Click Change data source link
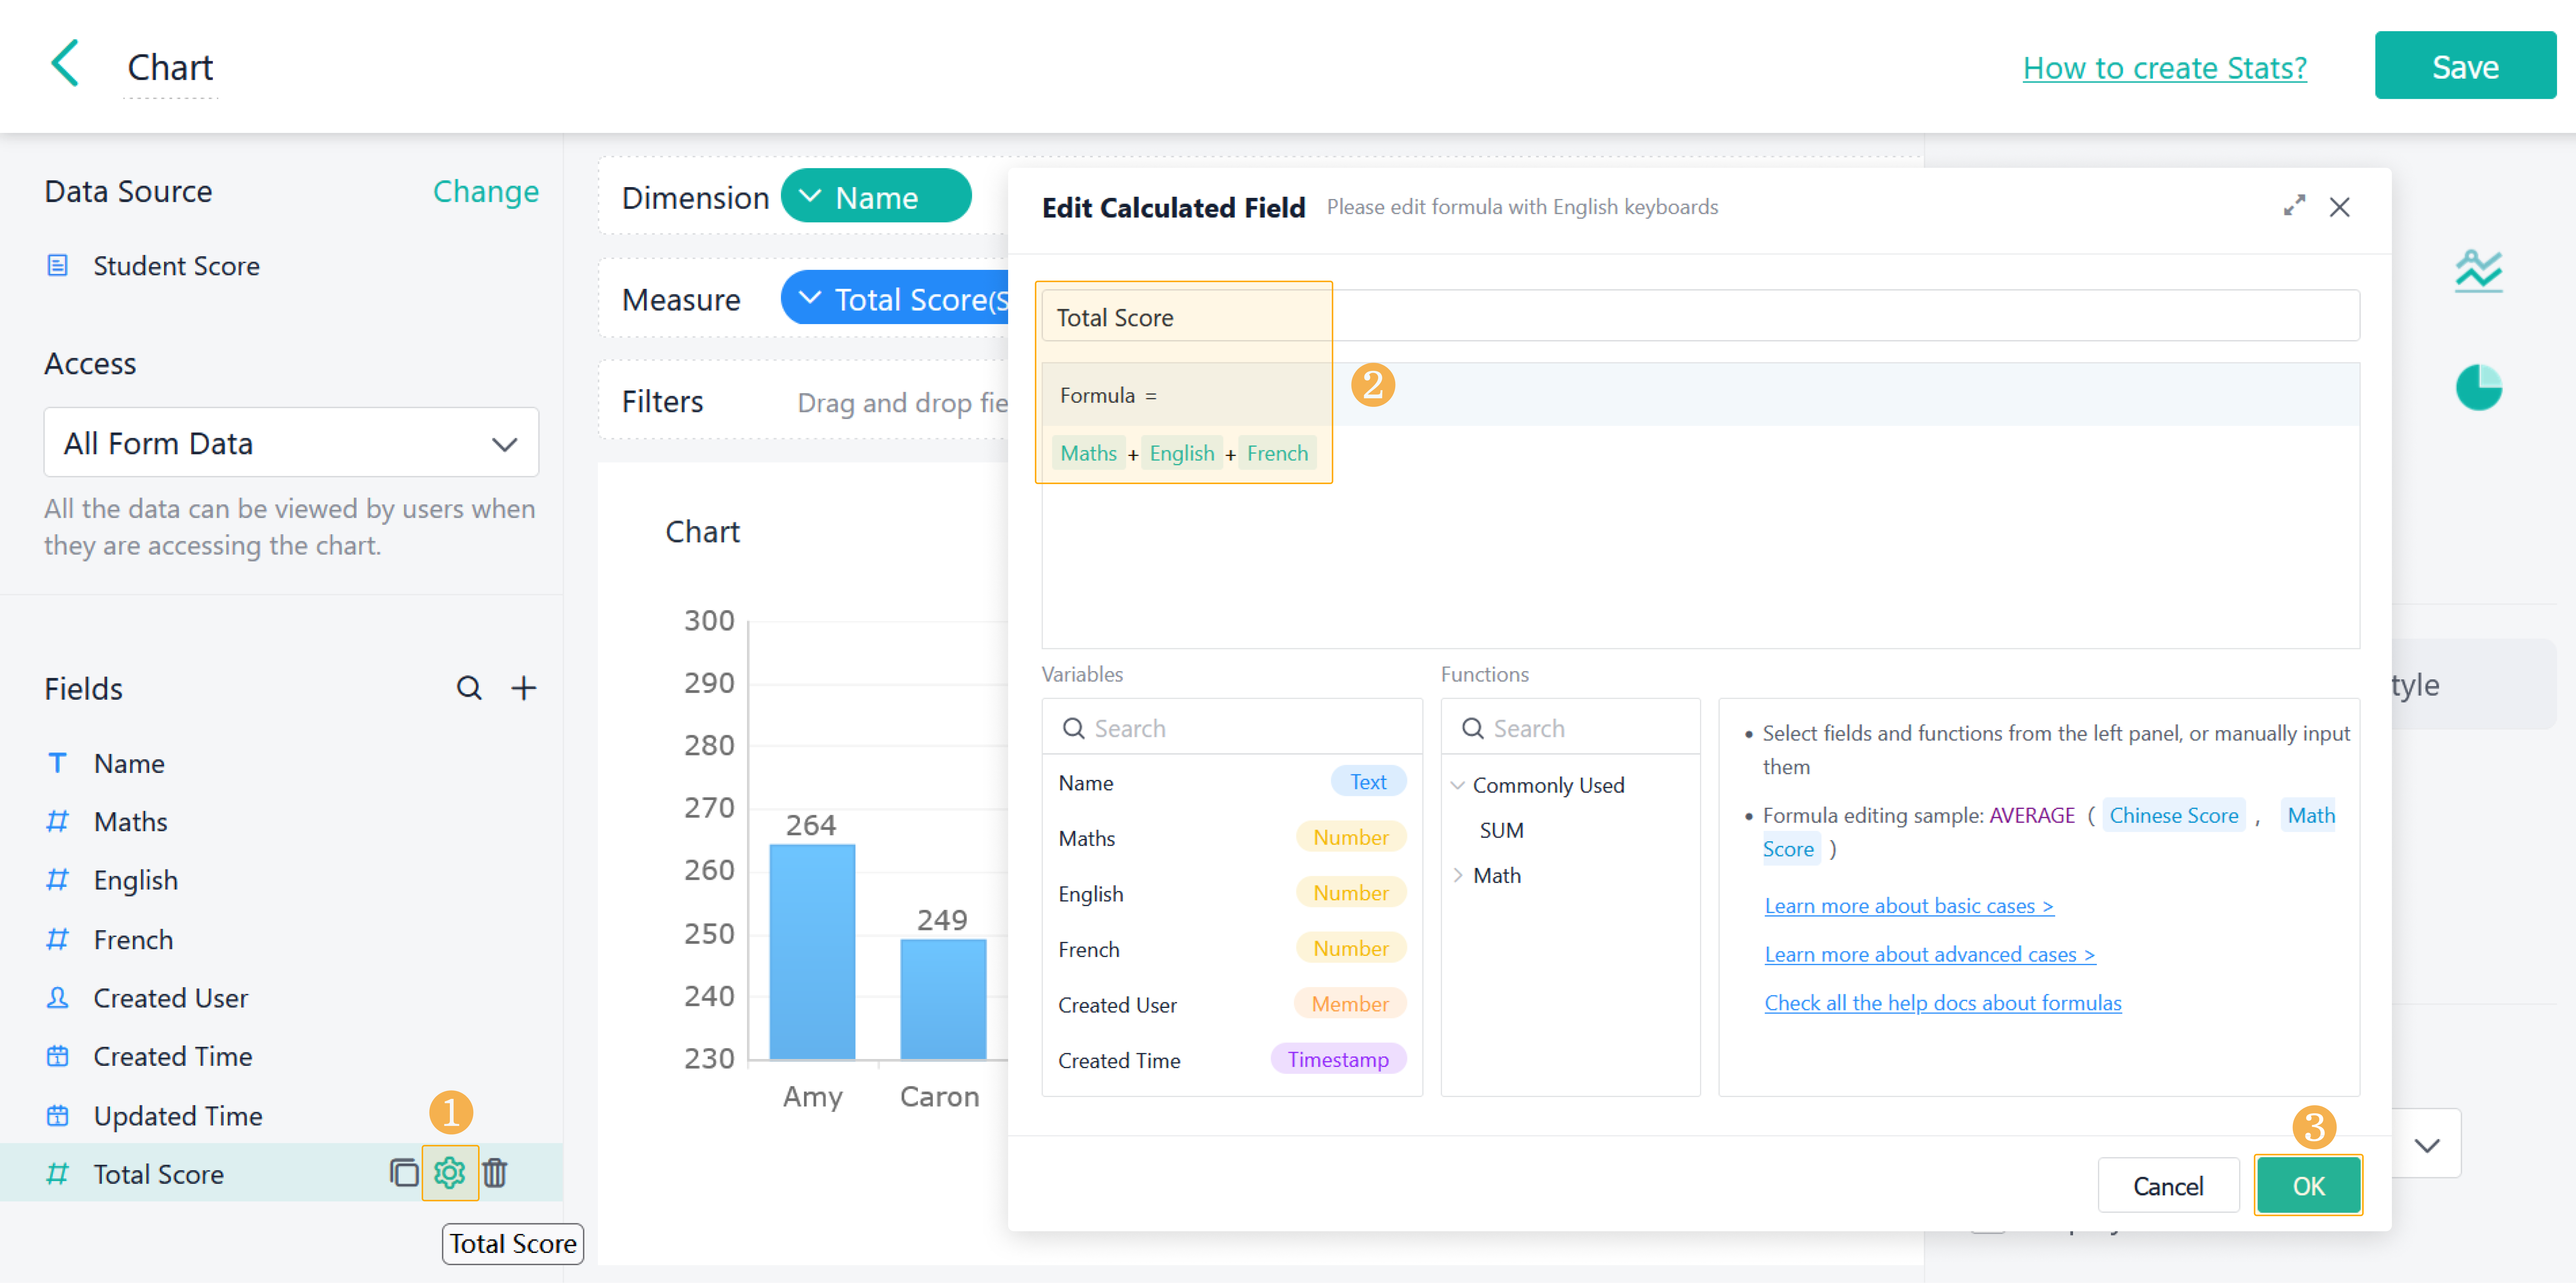Screen dimensions: 2576x1283 click(485, 191)
